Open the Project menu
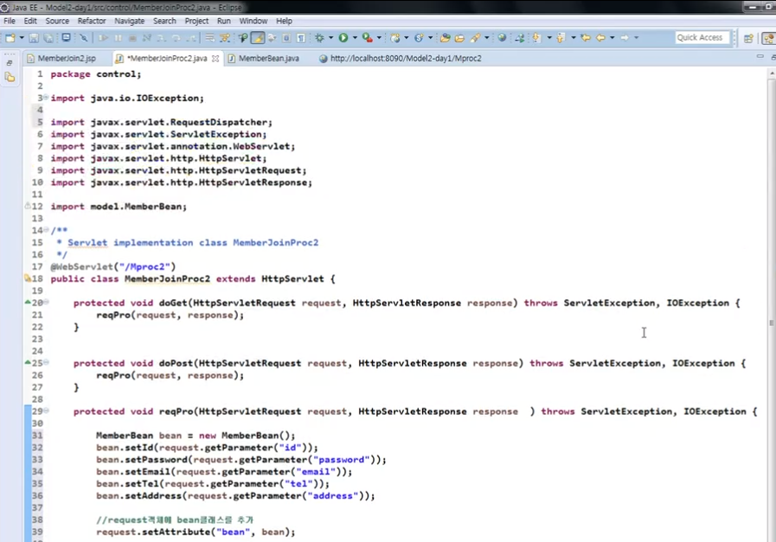This screenshot has width=776, height=542. (196, 21)
